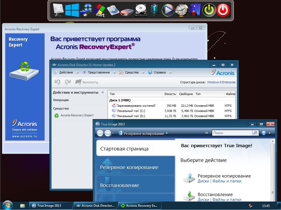Open the Справка menu
Screen dimensions: 281x210
(160, 72)
